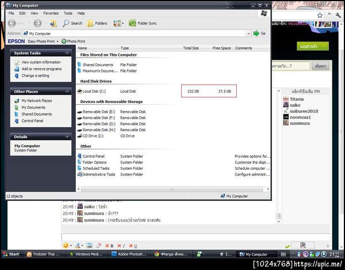Select Control Panel icon in Other group
The image size is (345, 270).
point(80,156)
